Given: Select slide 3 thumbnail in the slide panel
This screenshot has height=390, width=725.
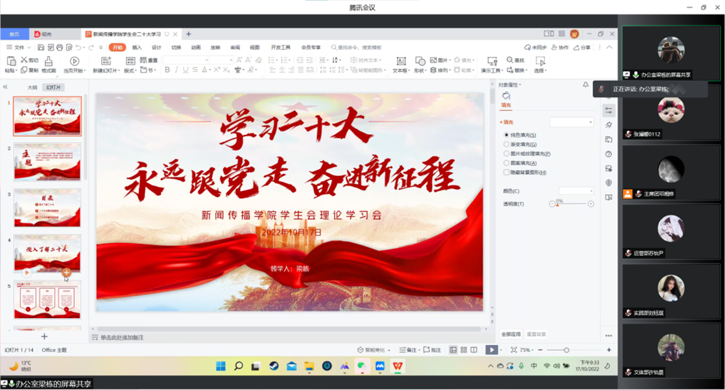Looking at the screenshot, I should pyautogui.click(x=46, y=208).
